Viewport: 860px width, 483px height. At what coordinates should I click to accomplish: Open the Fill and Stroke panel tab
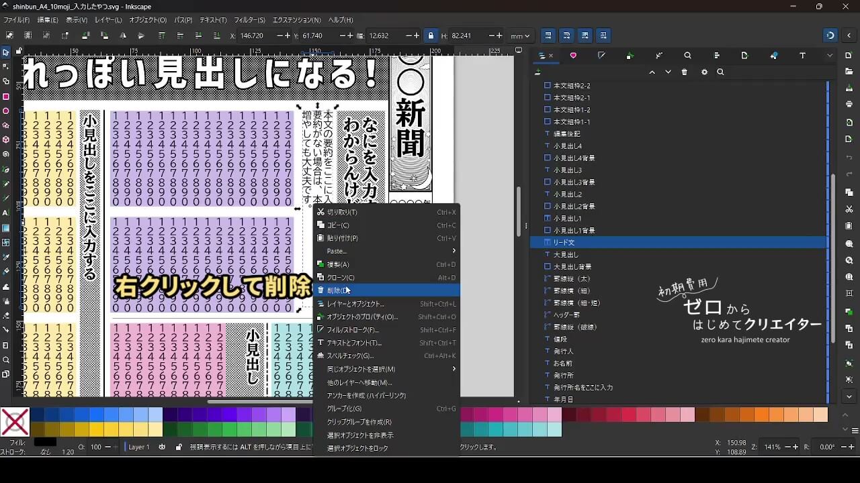pos(601,56)
